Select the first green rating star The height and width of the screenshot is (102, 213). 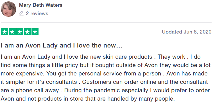point(4,32)
